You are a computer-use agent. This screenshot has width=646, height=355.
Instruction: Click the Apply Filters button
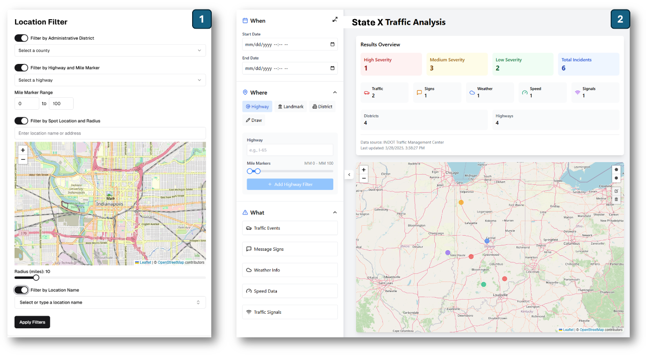coord(32,322)
